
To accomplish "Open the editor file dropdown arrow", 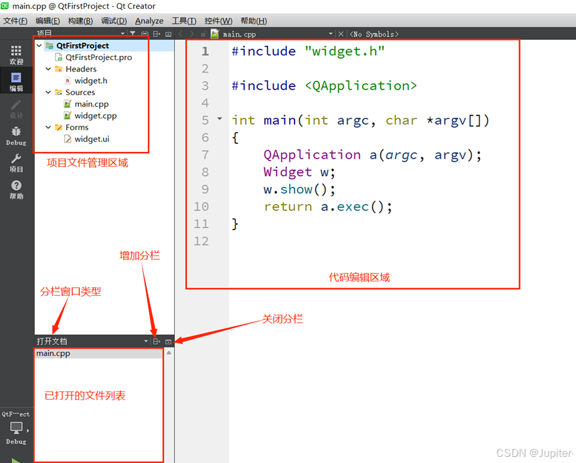I will coord(331,34).
